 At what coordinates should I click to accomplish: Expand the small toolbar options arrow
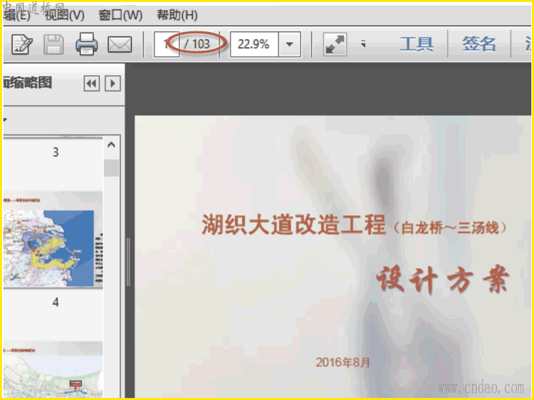(x=363, y=44)
